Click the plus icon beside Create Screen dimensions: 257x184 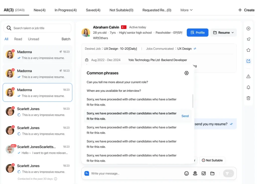tap(240, 10)
